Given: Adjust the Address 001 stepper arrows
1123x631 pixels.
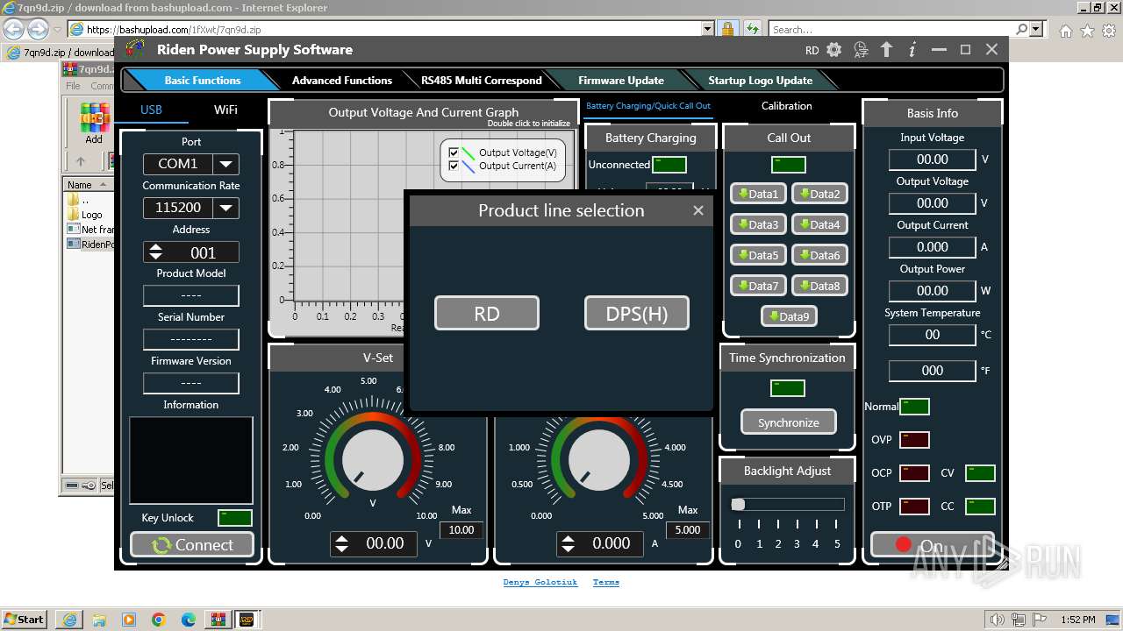Looking at the screenshot, I should tap(156, 252).
